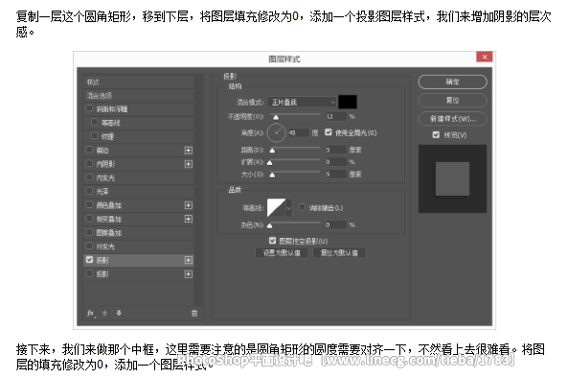Click the 复位为默认值 button

pos(339,253)
